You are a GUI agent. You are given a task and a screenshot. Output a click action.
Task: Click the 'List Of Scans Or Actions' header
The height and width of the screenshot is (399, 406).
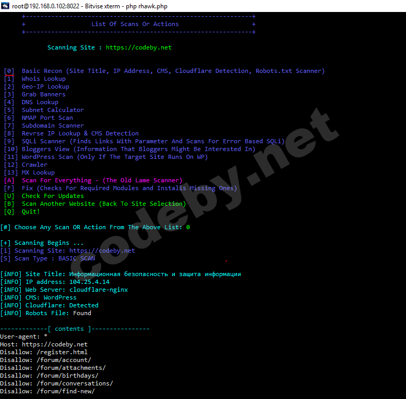[135, 24]
